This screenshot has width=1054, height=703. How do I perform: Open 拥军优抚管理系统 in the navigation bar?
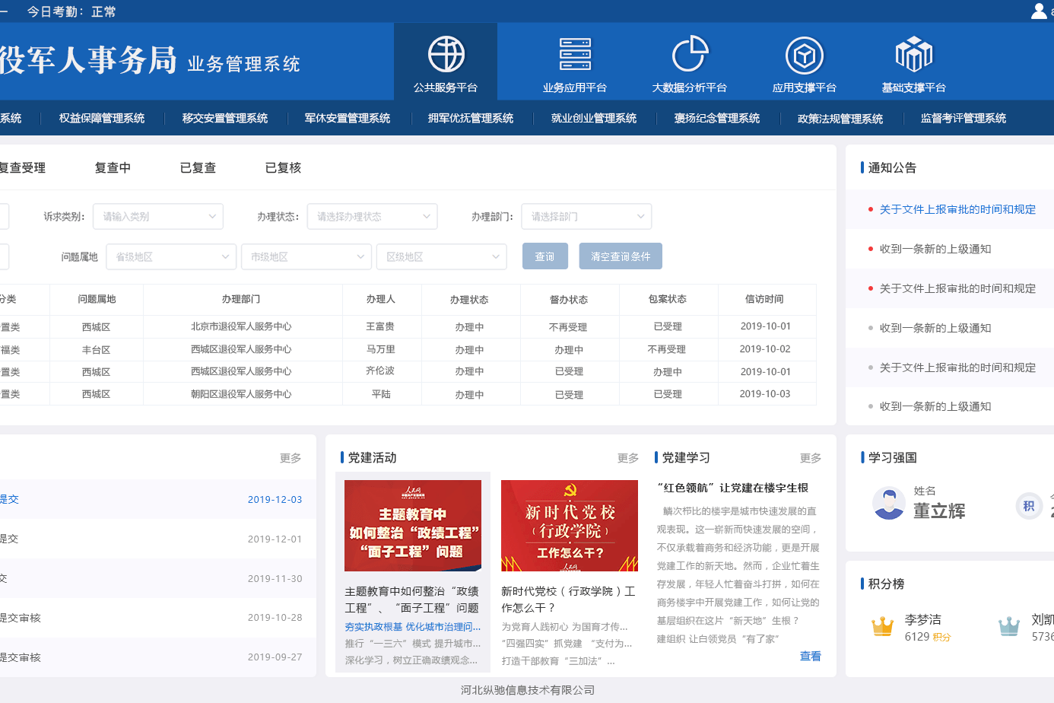pos(471,119)
